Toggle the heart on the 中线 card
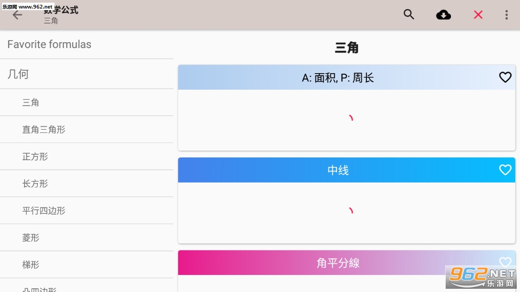The width and height of the screenshot is (520, 292). [x=505, y=170]
